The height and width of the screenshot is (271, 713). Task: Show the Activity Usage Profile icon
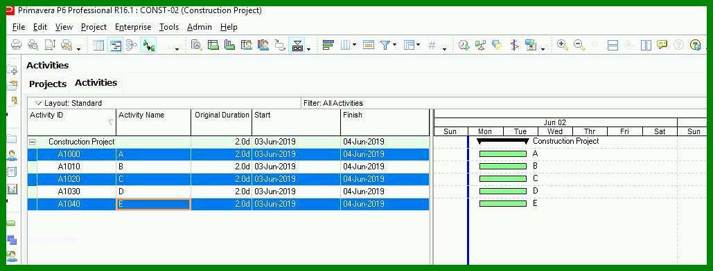[x=229, y=45]
